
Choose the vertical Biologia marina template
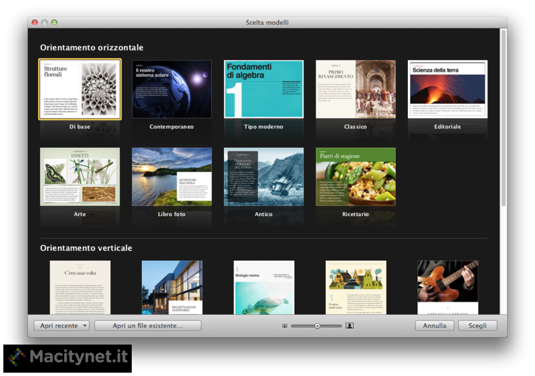click(263, 288)
